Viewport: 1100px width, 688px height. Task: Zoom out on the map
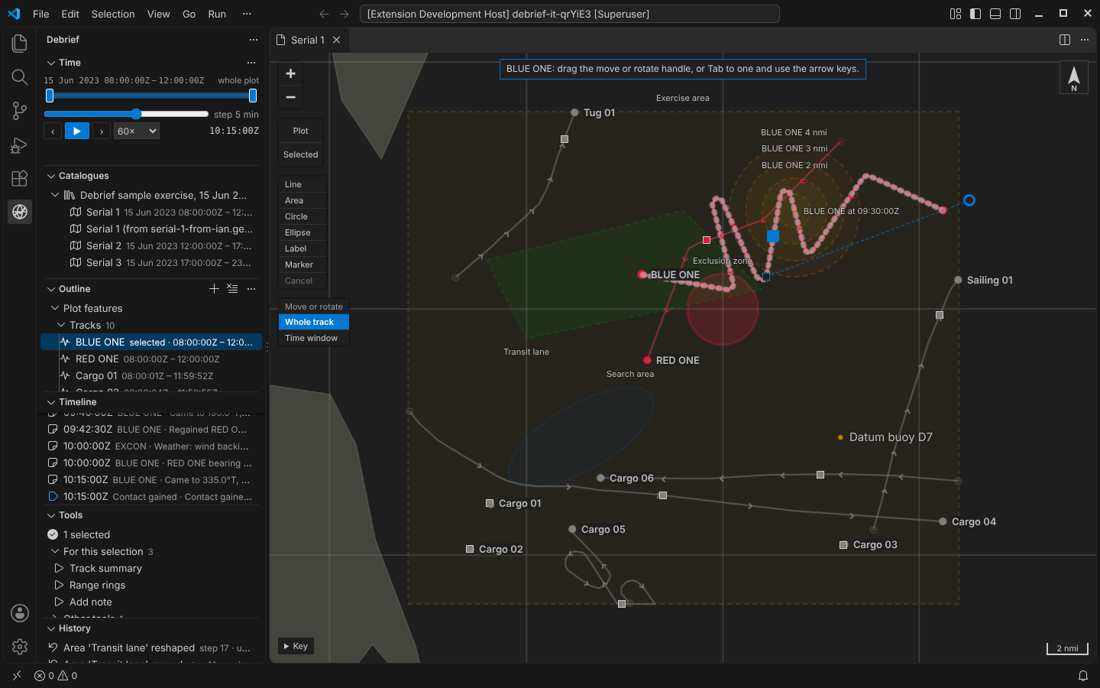tap(290, 97)
